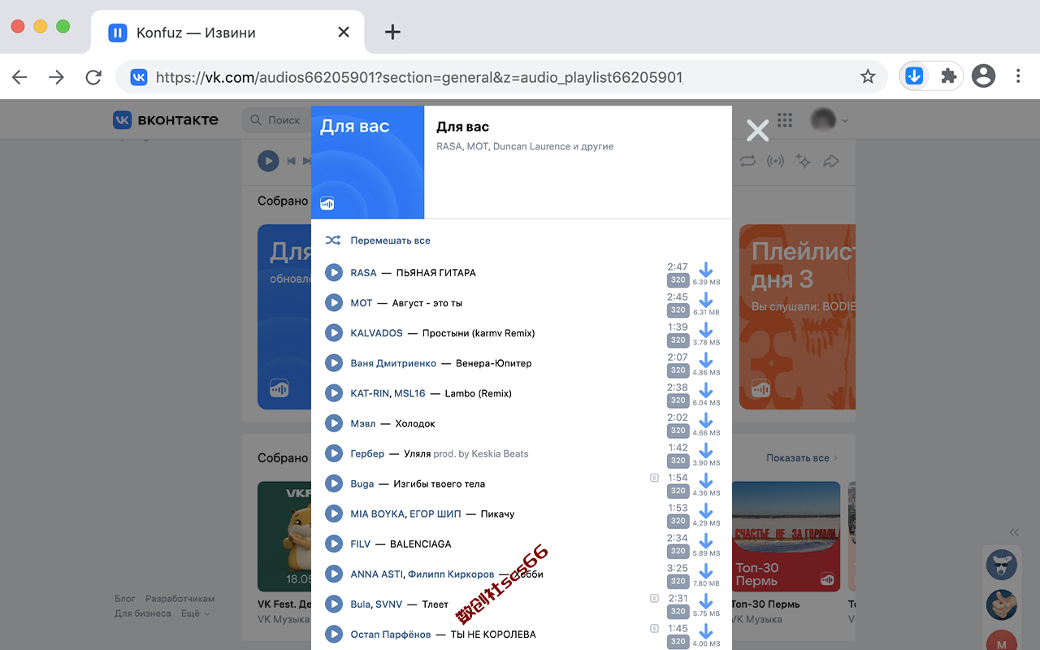Close the Konfuz — Извини tab
This screenshot has width=1040, height=650.
344,32
